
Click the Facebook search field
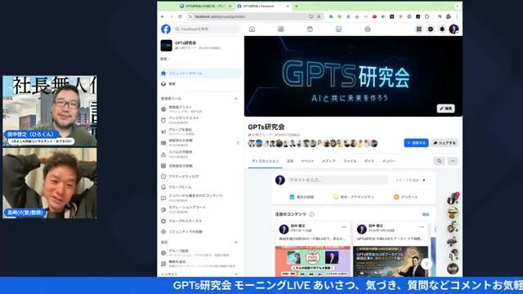pyautogui.click(x=206, y=29)
